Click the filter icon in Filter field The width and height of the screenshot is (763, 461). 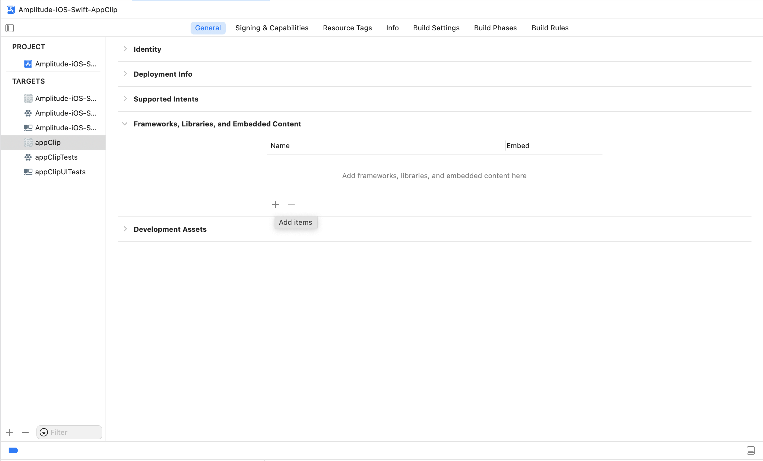click(44, 432)
